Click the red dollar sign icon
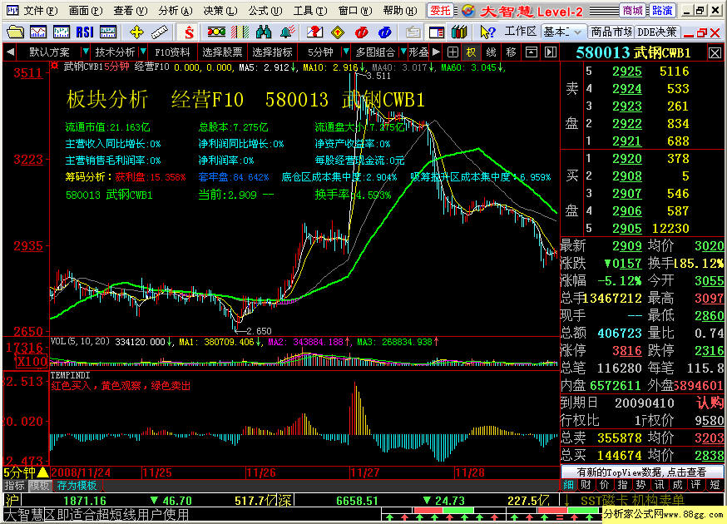 189,32
